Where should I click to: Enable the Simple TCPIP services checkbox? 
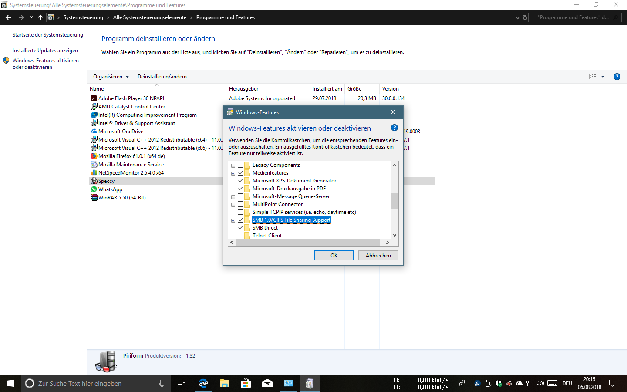coord(240,212)
